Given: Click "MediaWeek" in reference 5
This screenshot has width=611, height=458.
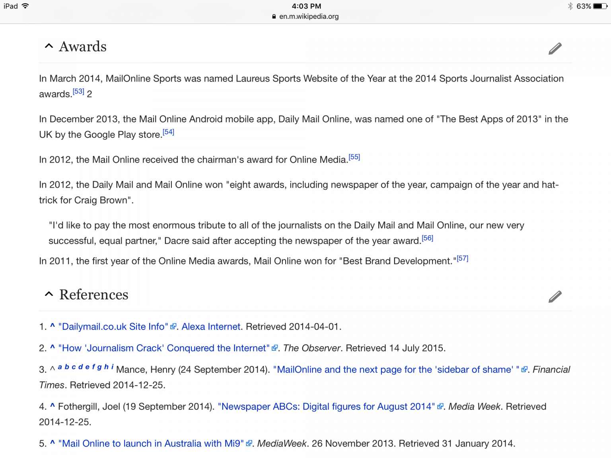Looking at the screenshot, I should click(282, 443).
